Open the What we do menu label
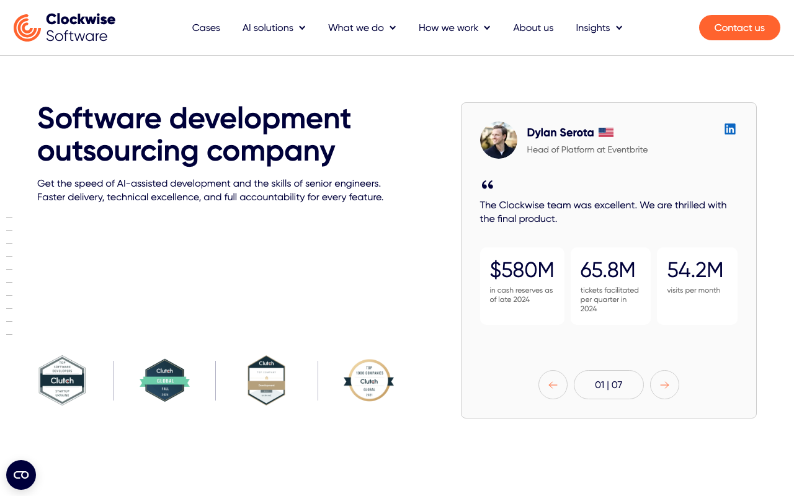Screen dimensions: 794x496 356,28
